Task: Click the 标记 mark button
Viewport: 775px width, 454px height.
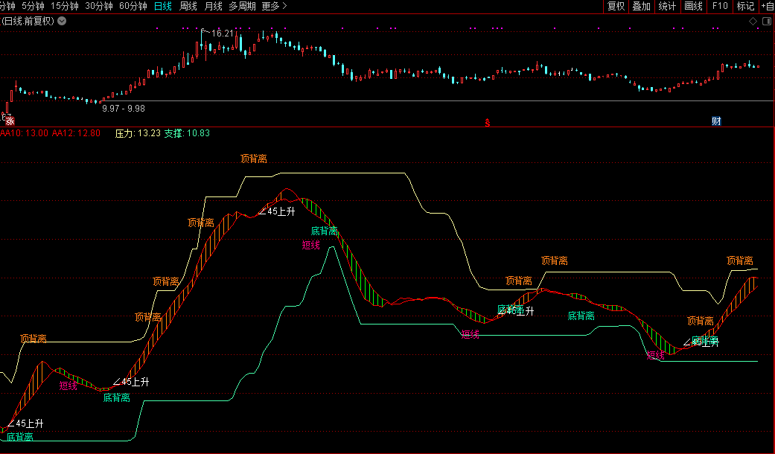Action: pos(745,7)
